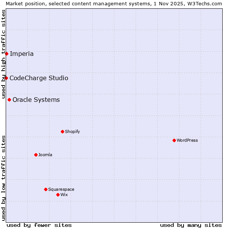The width and height of the screenshot is (228, 228).
Task: Select the Joomla text label
Action: point(45,155)
